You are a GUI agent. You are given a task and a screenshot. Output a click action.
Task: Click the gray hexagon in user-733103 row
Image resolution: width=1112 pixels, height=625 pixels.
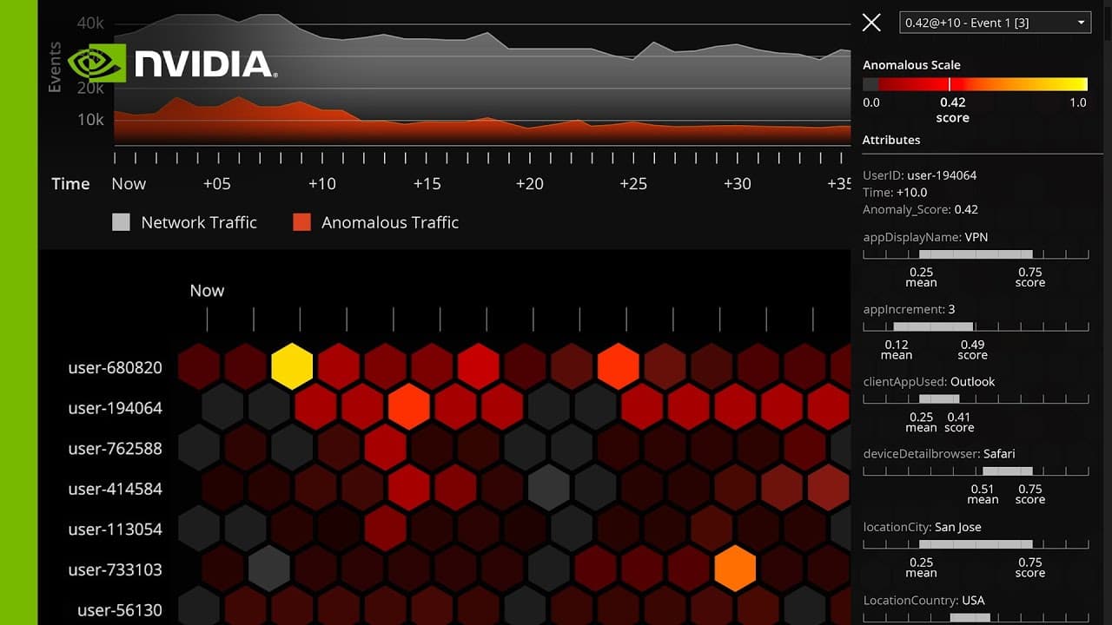click(268, 569)
